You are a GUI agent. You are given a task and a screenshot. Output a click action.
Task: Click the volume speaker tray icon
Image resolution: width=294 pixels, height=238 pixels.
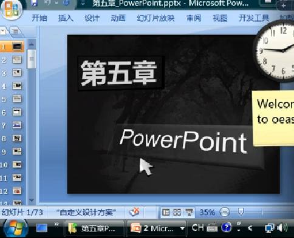point(282,228)
